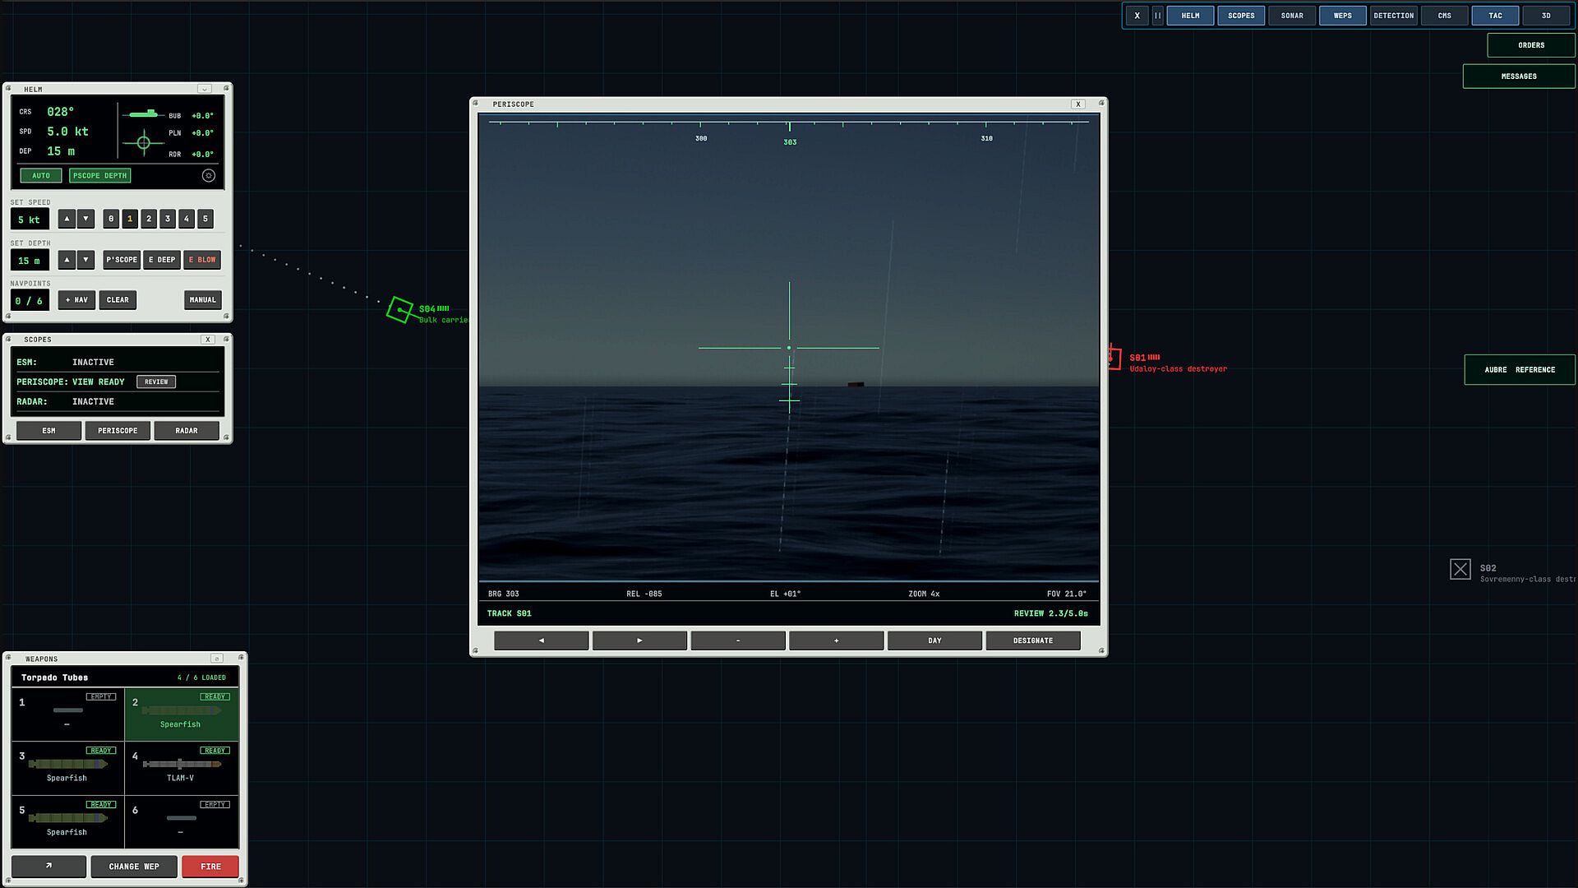Rotate periscope left
Screen dimensions: 1578x888
pos(541,641)
